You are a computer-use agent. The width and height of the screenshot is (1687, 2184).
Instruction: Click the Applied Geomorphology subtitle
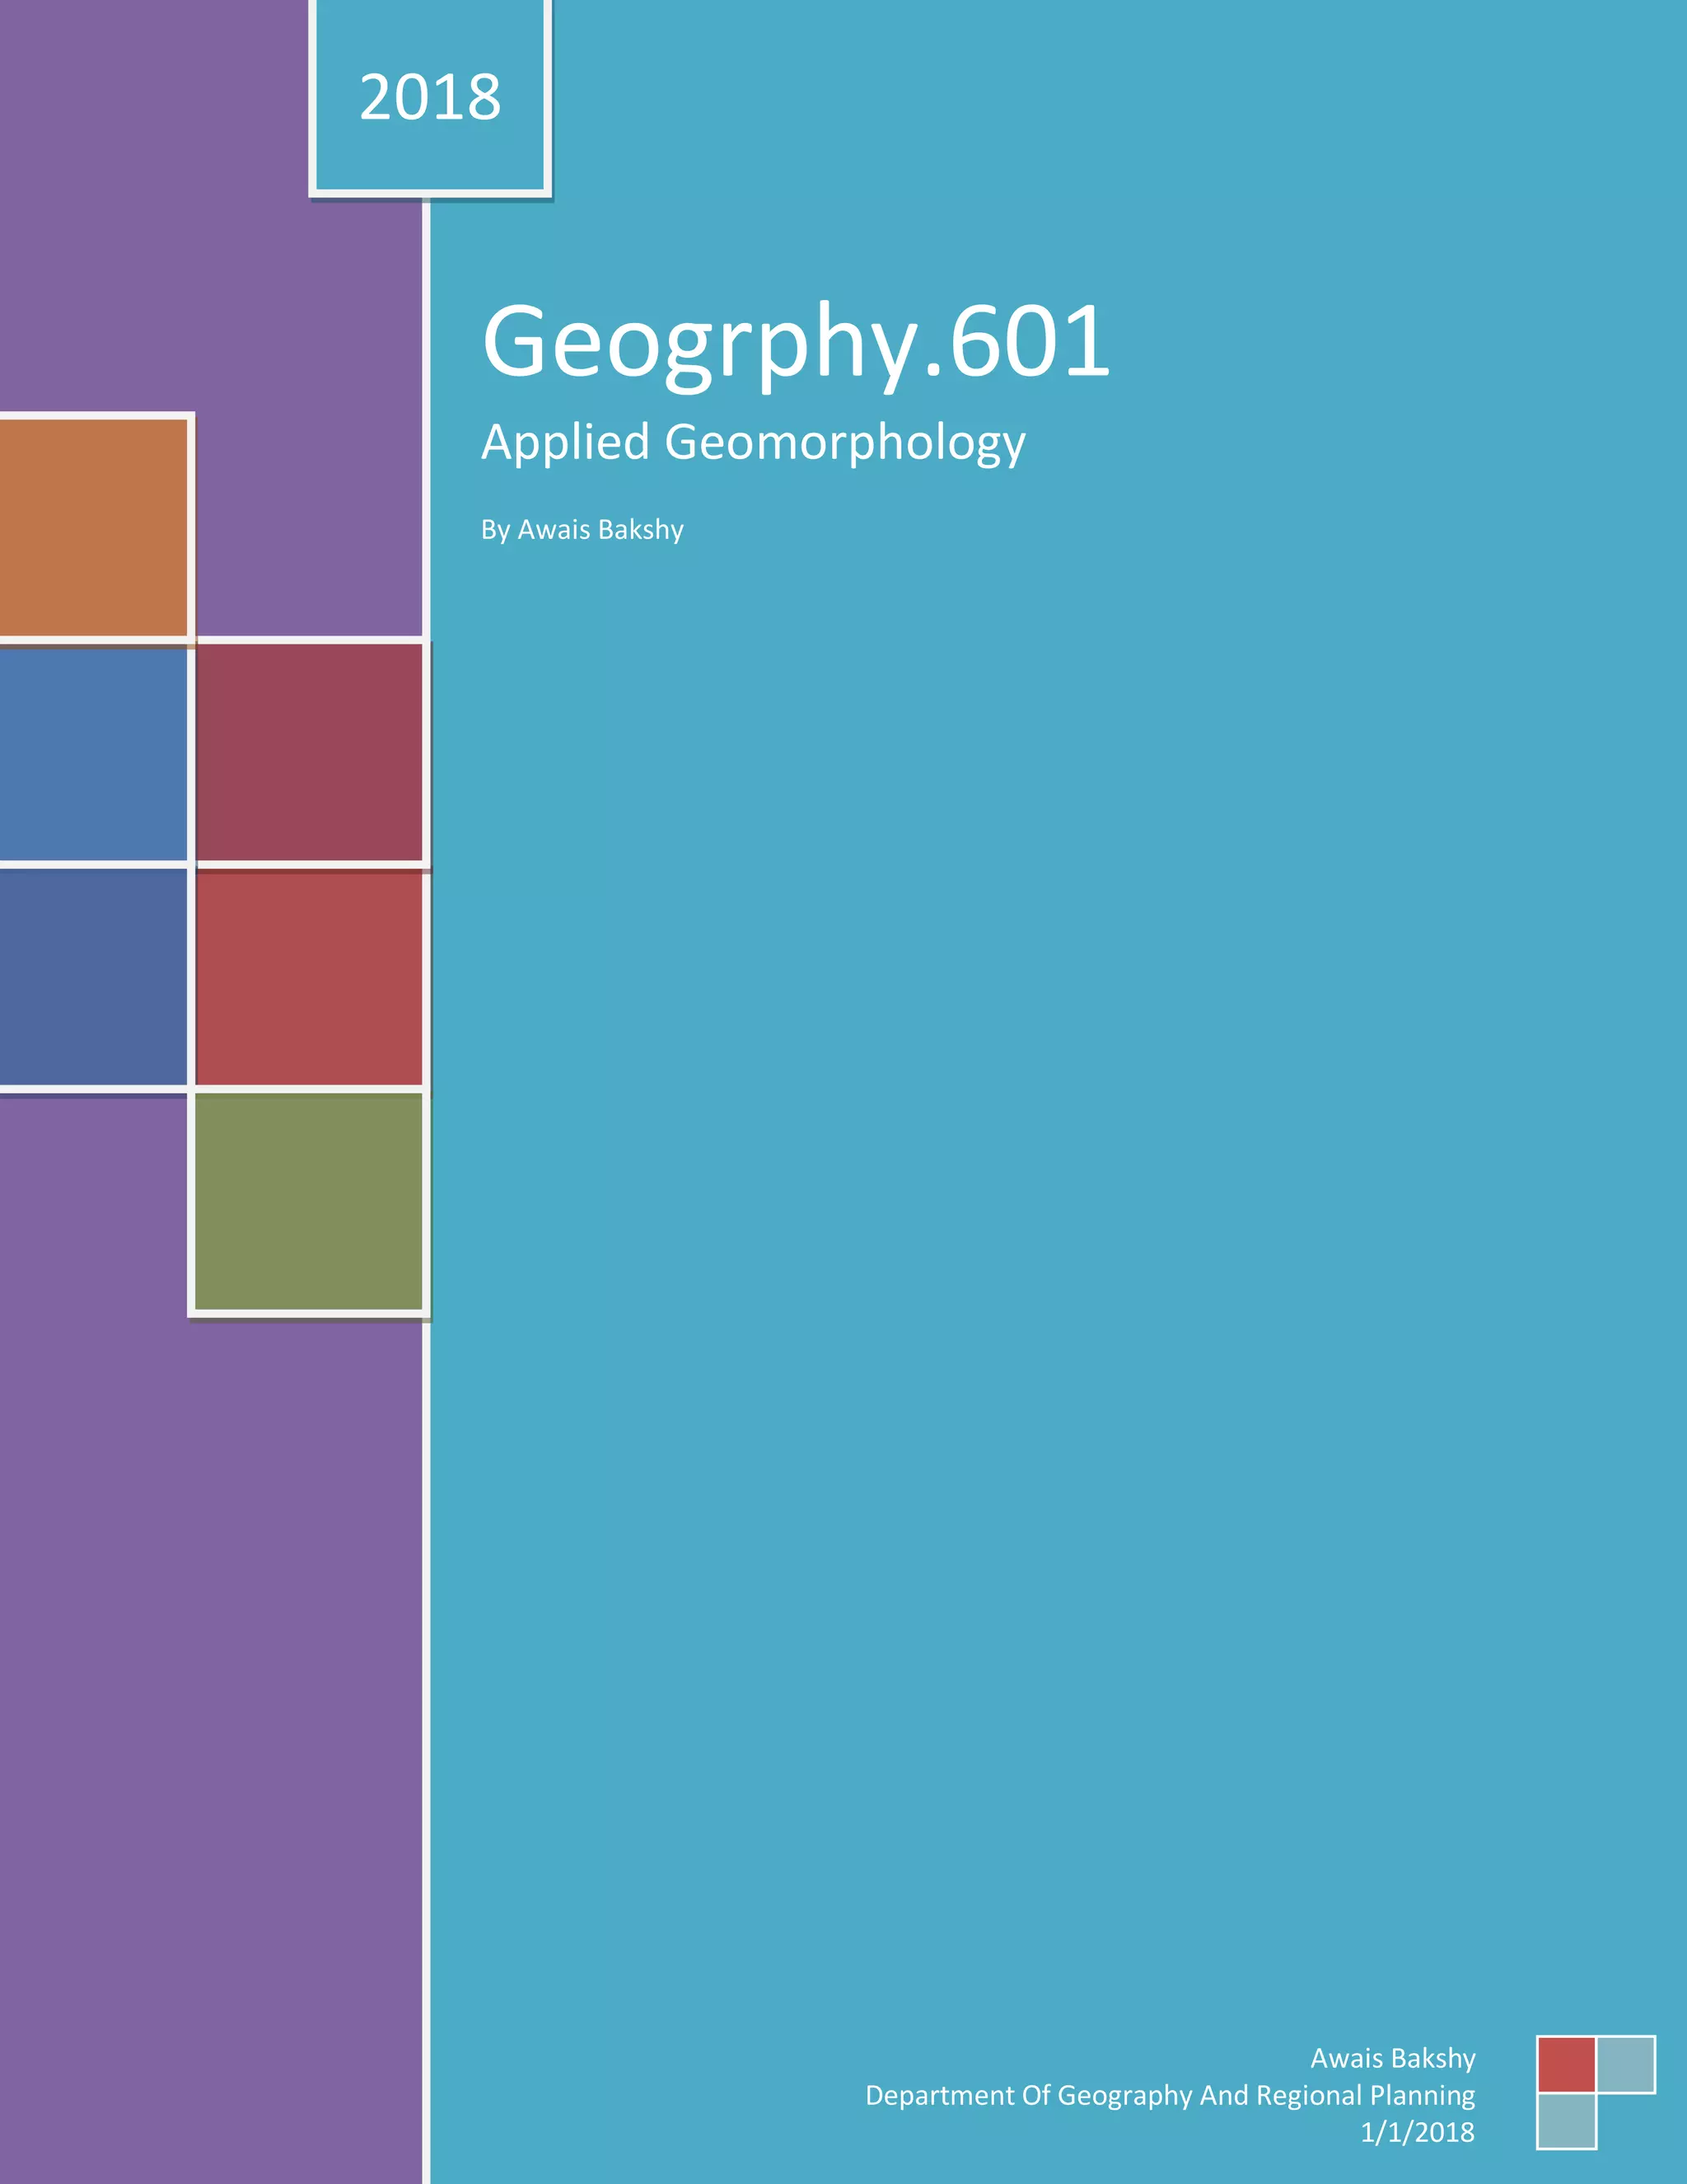click(753, 442)
